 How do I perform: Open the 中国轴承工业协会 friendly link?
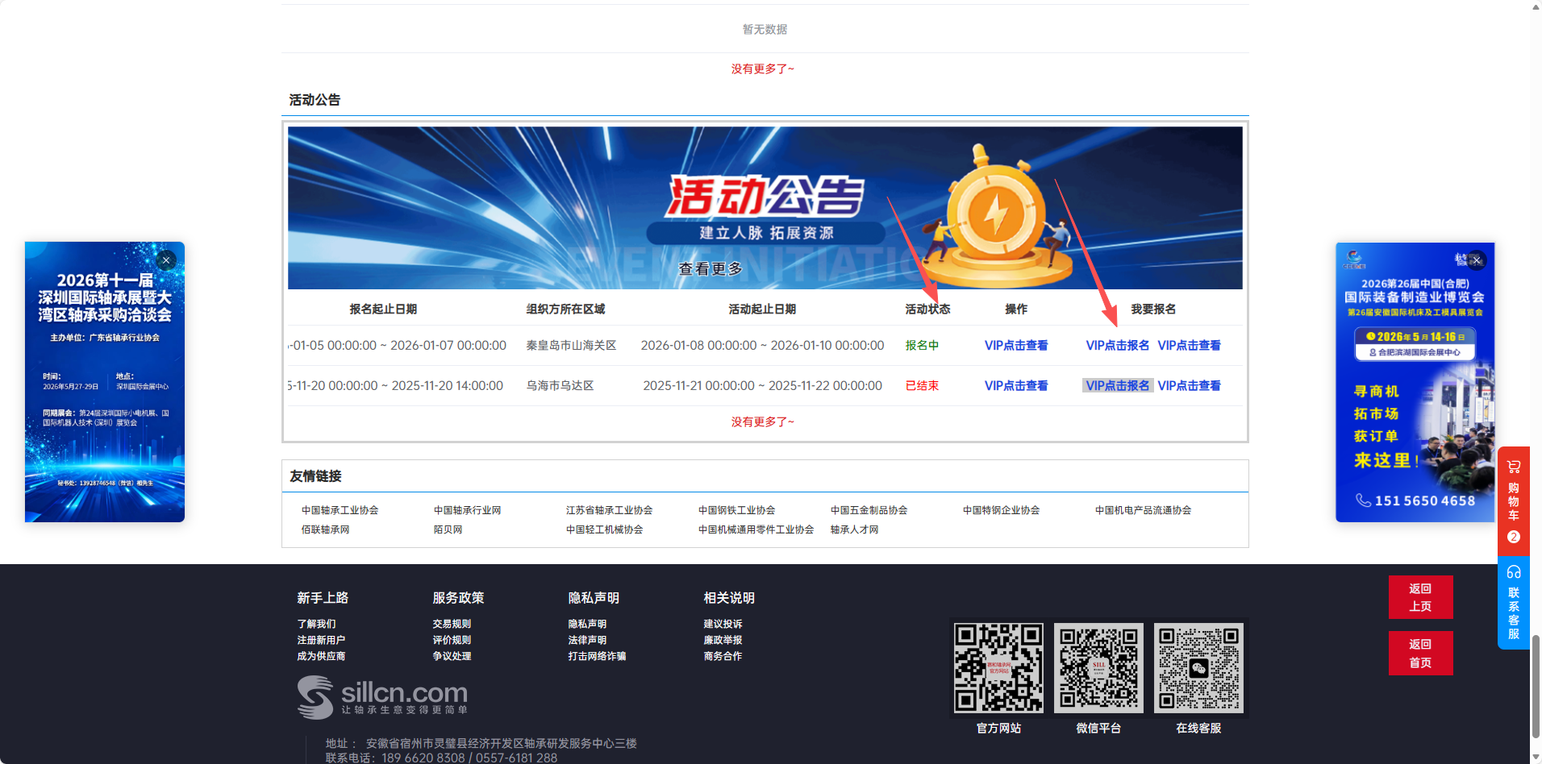[340, 510]
